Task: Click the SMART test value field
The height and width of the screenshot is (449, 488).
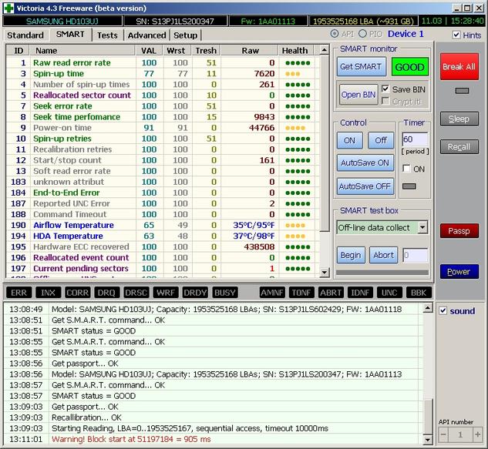Action: tap(416, 255)
